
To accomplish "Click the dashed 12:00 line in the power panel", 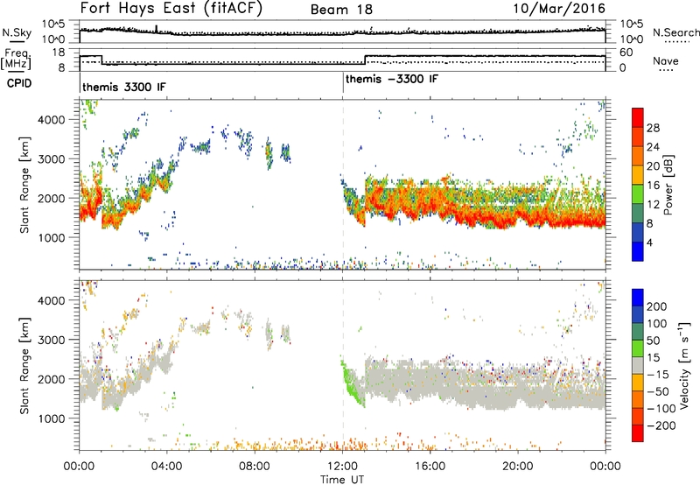I will coord(343,185).
